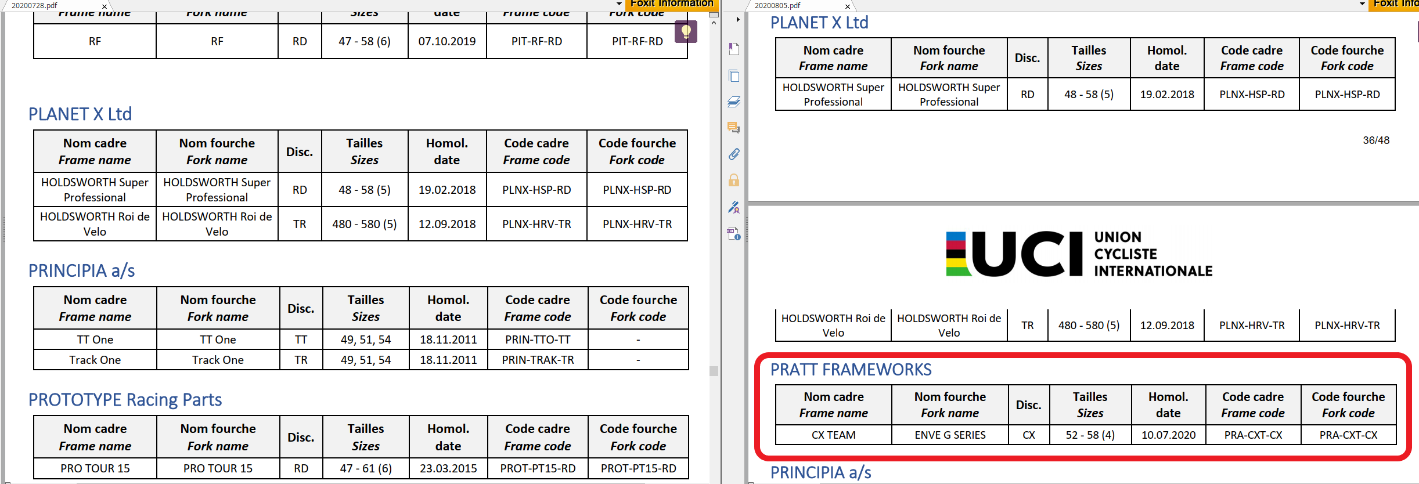Click the PRIN-TRAK-TR code cell

(x=538, y=360)
